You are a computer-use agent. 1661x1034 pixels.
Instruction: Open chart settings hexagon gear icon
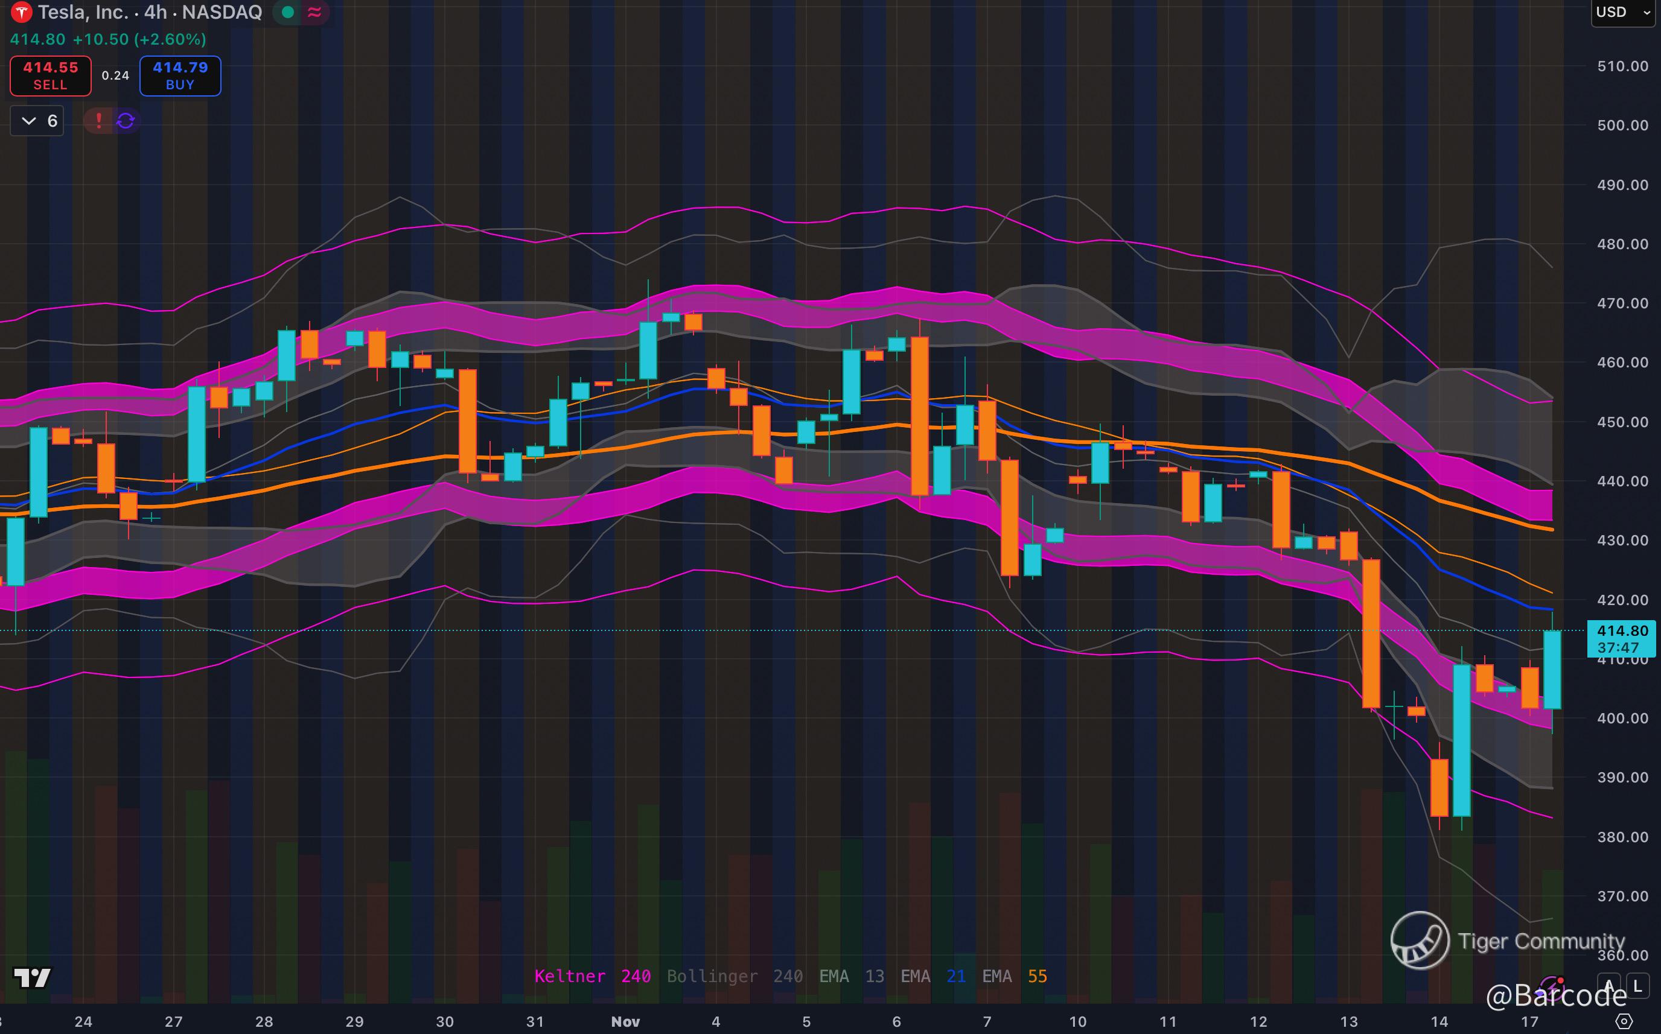coord(1624,1022)
